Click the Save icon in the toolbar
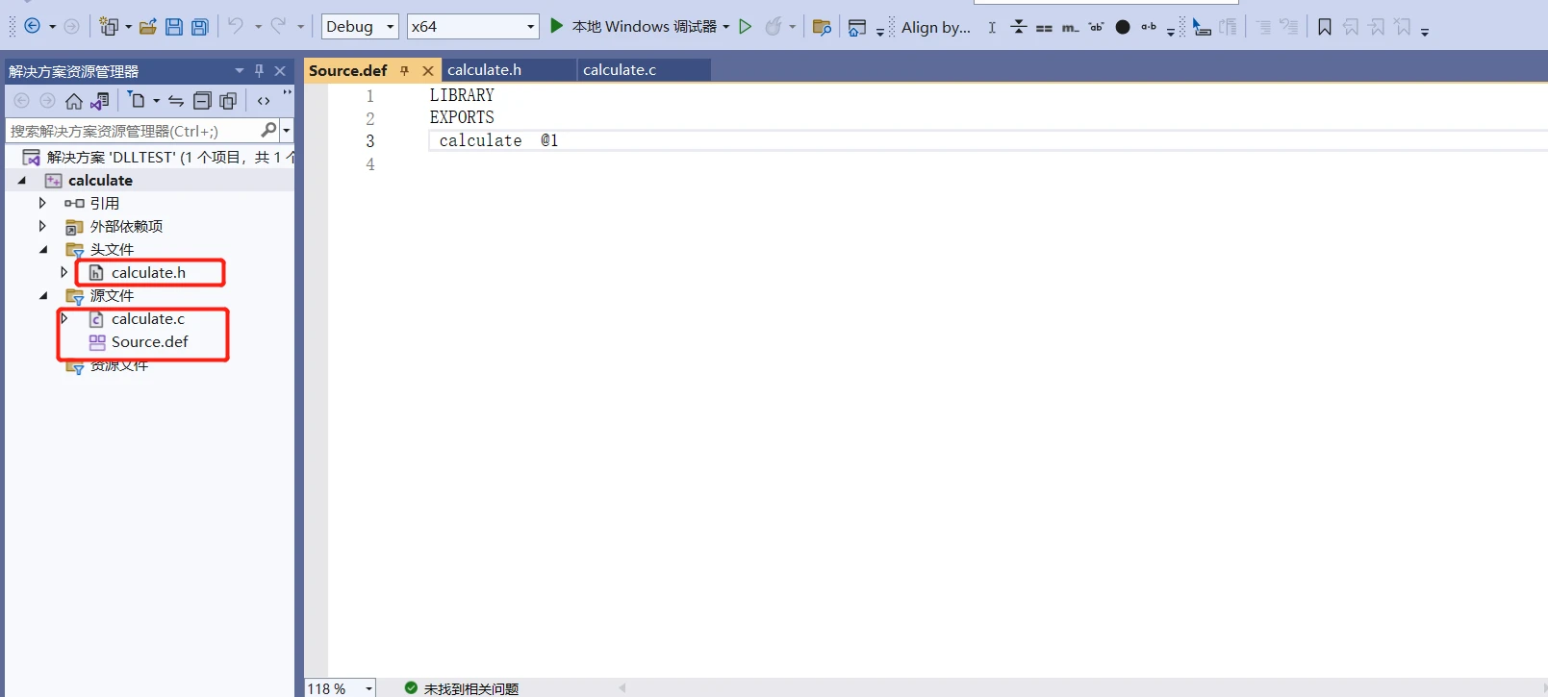Screen dimensions: 1548x697 point(174,27)
